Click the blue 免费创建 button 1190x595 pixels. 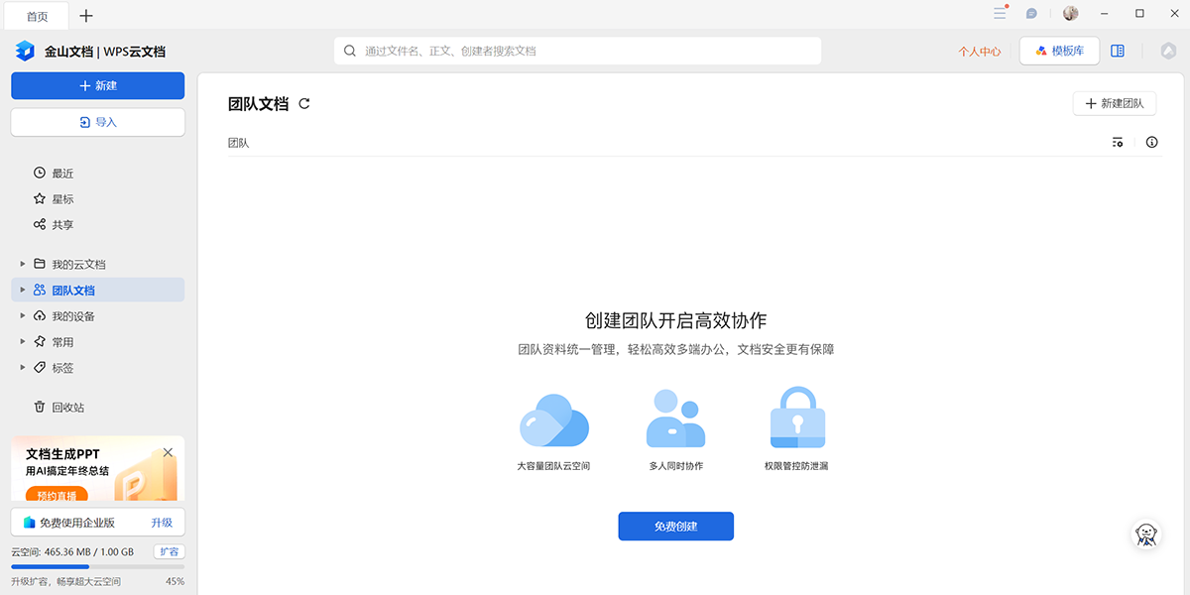[675, 527]
